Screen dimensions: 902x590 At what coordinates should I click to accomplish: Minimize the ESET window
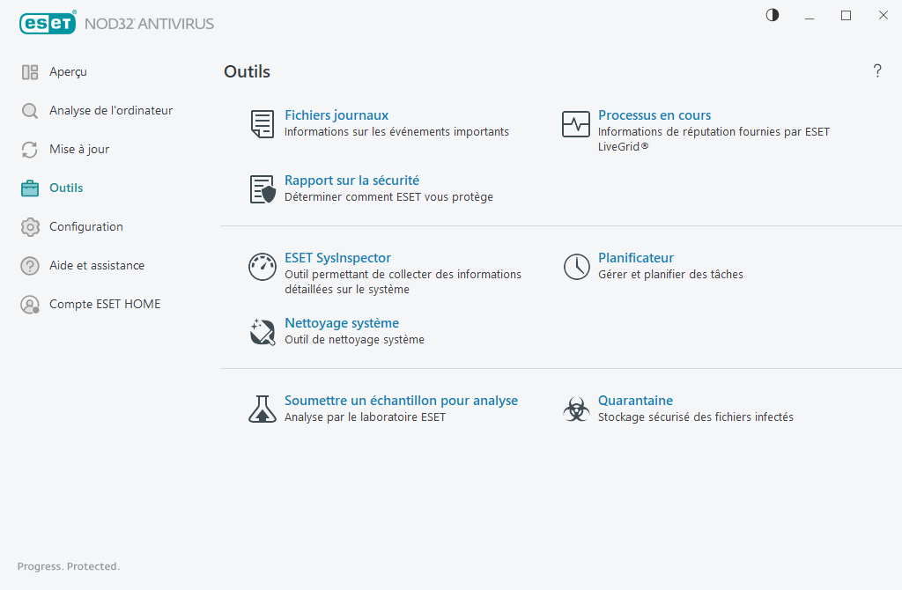(x=809, y=15)
